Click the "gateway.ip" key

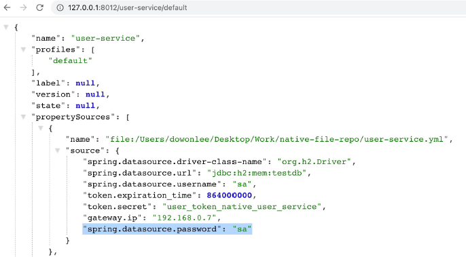click(x=112, y=218)
